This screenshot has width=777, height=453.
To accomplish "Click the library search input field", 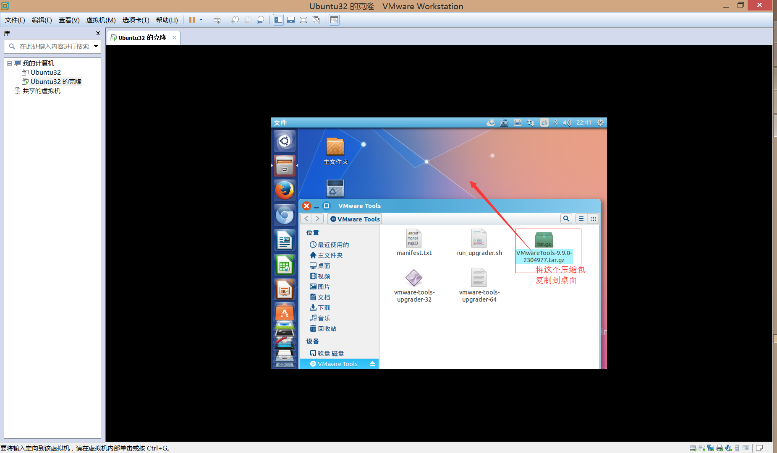I will click(x=52, y=46).
